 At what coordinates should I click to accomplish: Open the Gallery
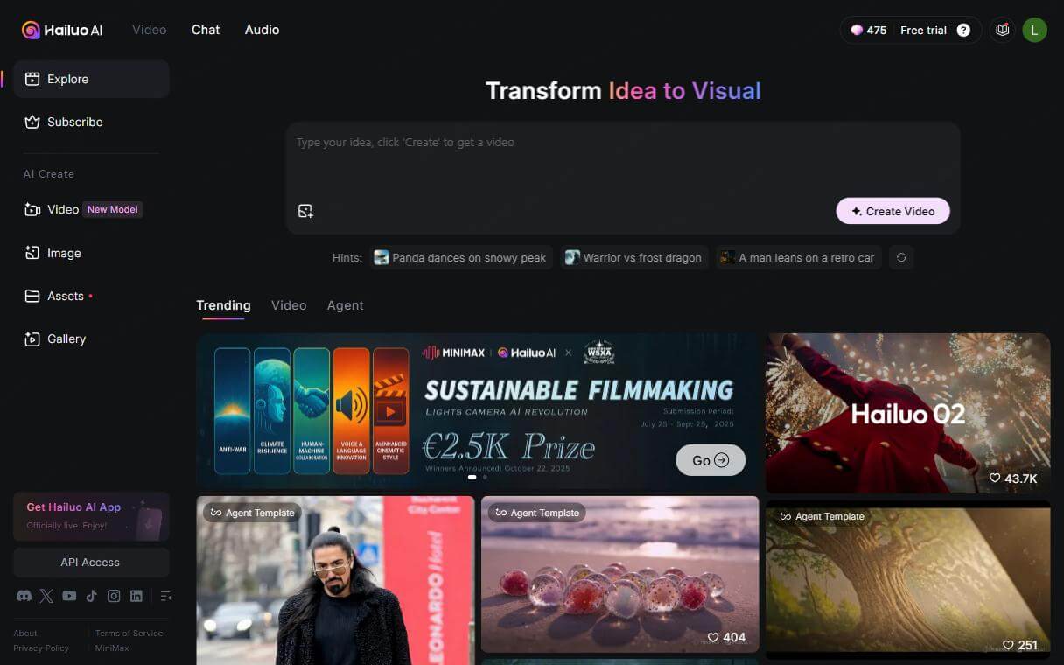point(66,339)
